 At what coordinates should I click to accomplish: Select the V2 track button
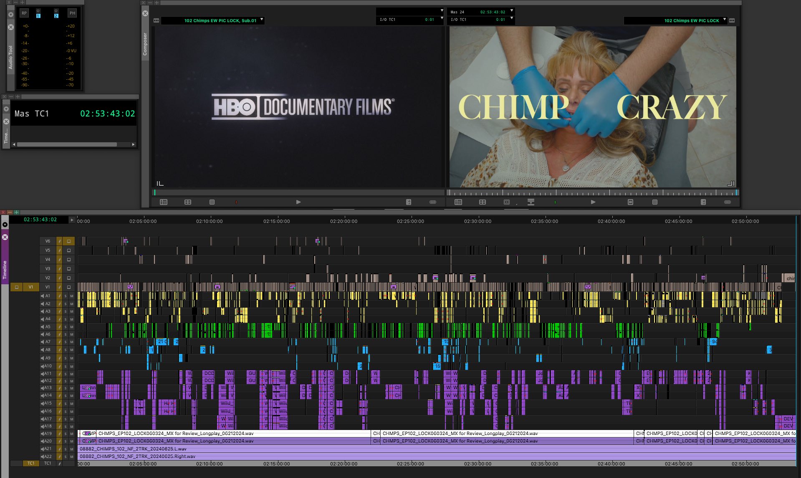[x=48, y=278]
